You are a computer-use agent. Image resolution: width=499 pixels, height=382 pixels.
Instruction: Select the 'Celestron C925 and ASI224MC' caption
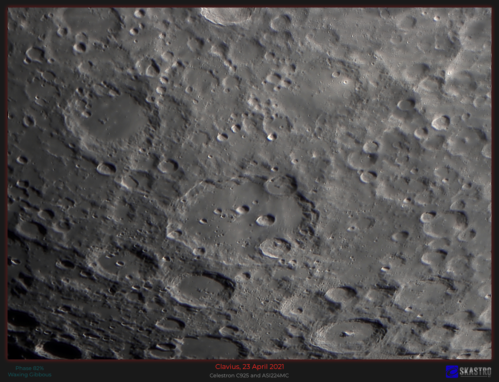(249, 376)
